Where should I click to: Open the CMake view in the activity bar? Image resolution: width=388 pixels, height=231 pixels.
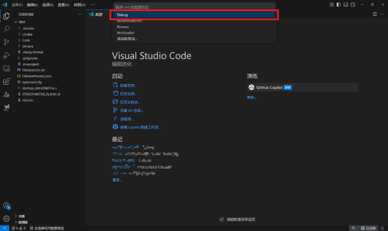pos(7,95)
